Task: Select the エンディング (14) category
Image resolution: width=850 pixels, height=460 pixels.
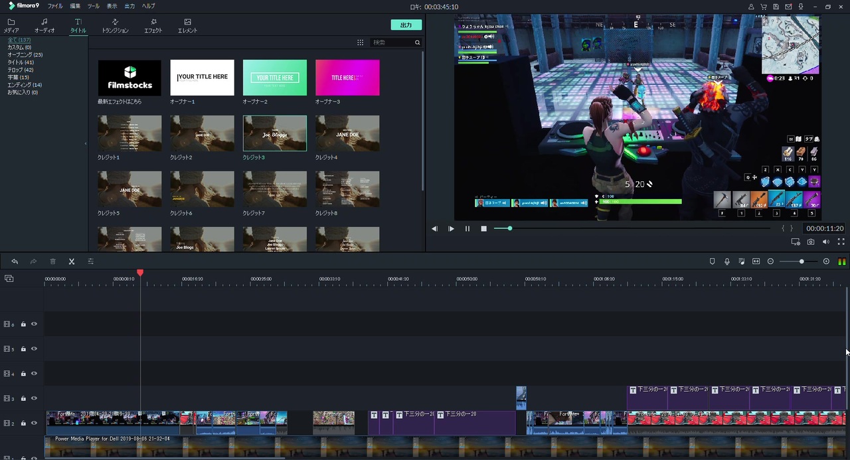Action: point(25,85)
